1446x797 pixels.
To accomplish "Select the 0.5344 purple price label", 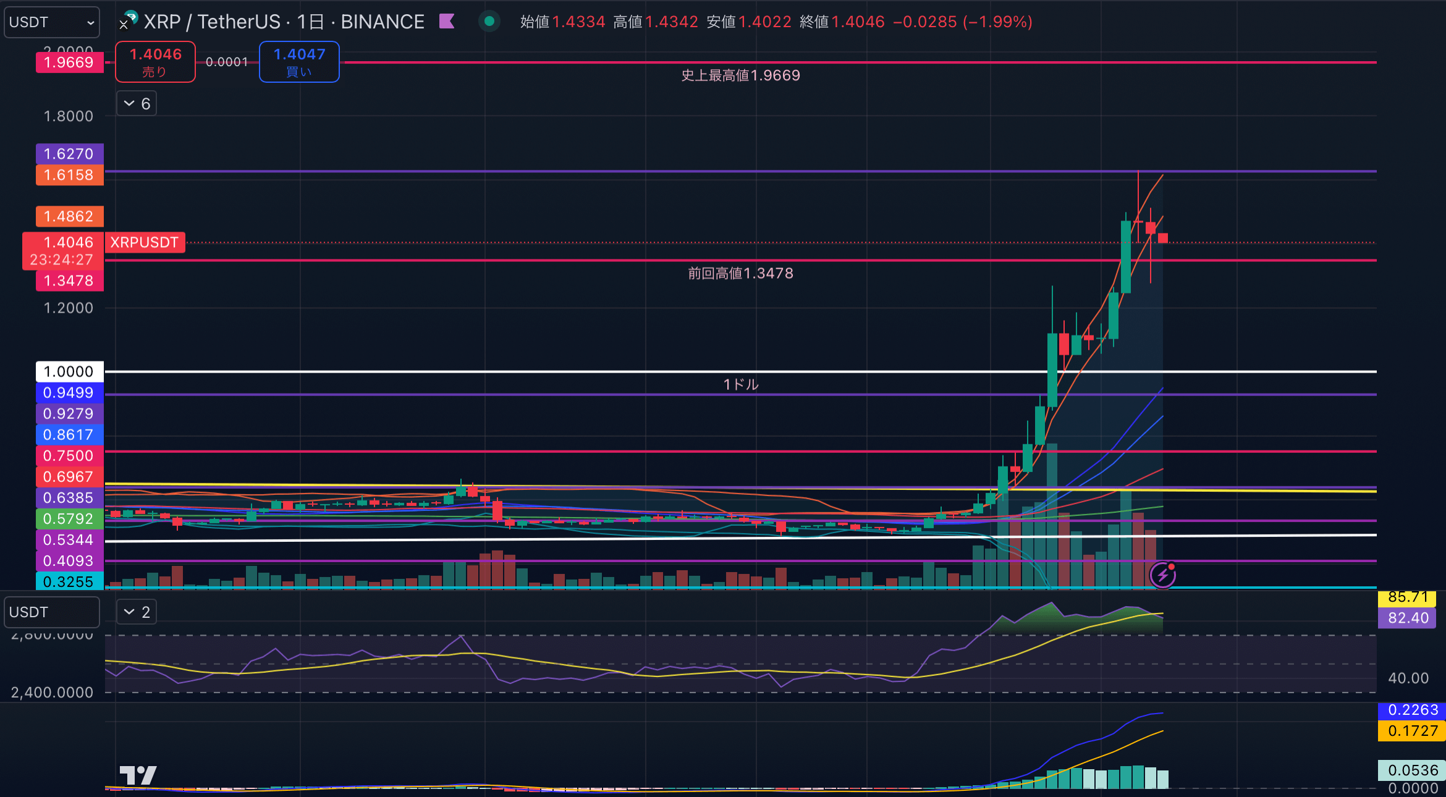I will [69, 539].
